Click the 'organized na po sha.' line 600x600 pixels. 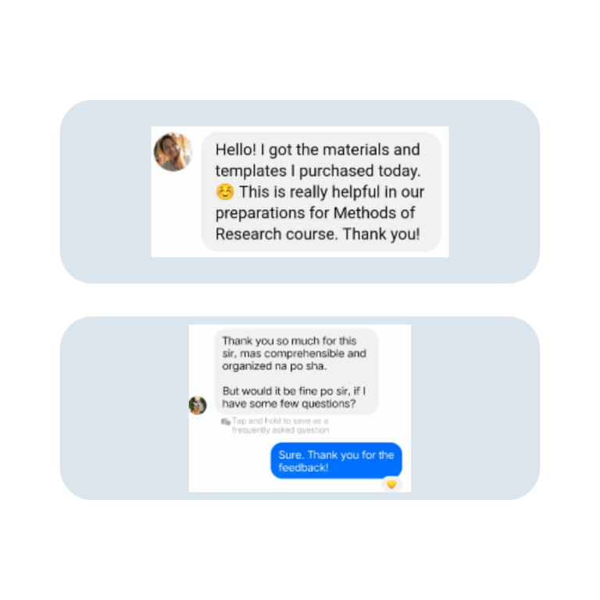(x=274, y=366)
